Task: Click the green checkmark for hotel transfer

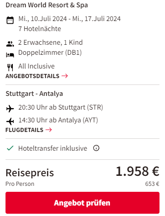Action: coord(10,148)
